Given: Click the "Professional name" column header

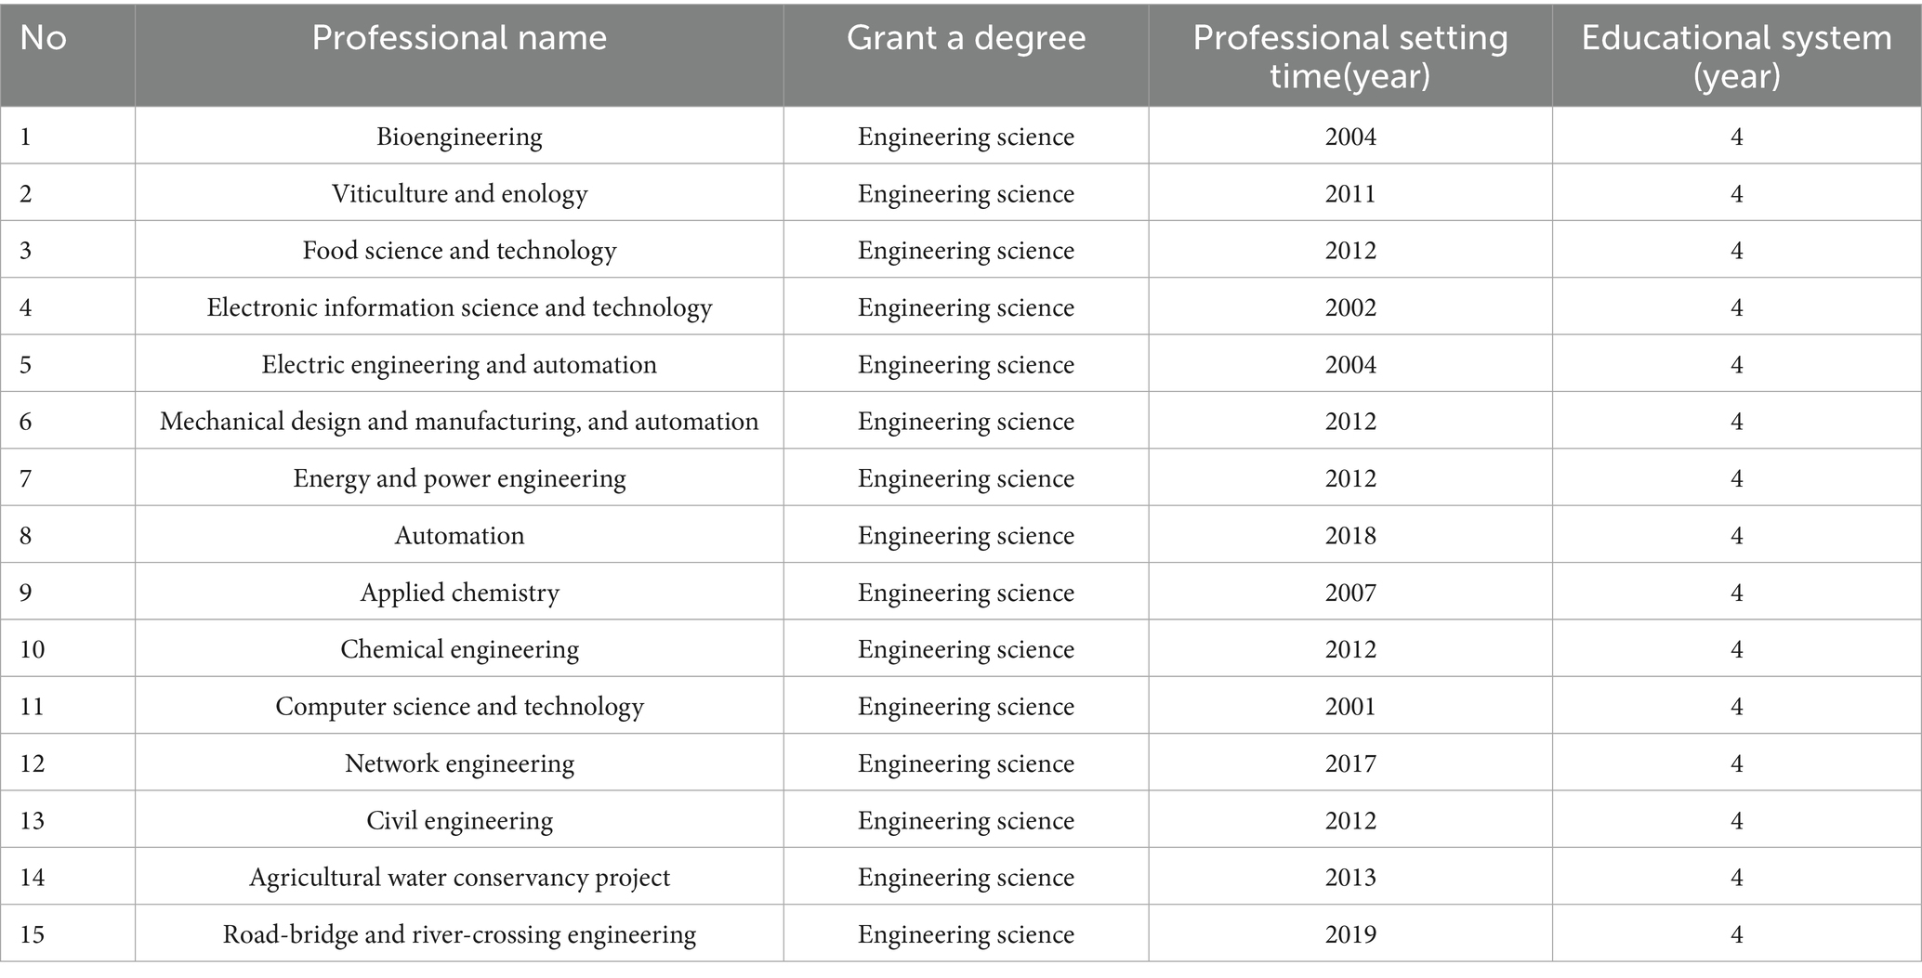Looking at the screenshot, I should tap(459, 38).
